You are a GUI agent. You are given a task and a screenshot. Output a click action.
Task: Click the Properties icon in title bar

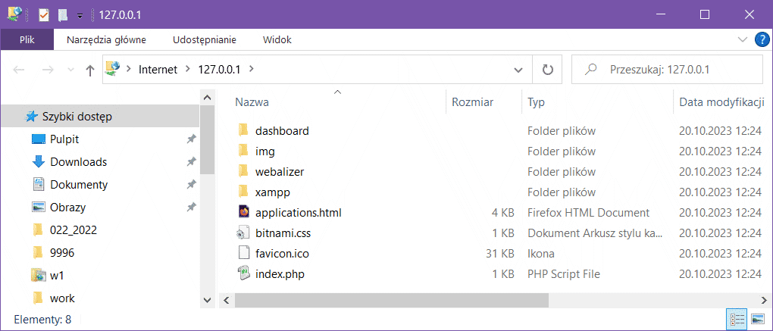click(x=43, y=14)
